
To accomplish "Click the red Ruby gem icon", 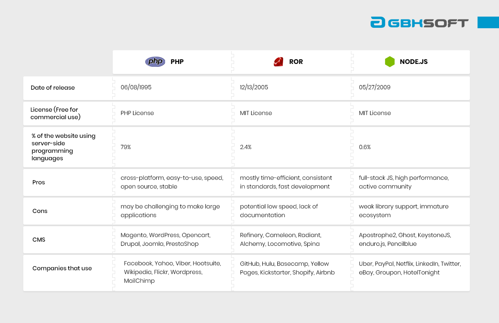I will 278,62.
